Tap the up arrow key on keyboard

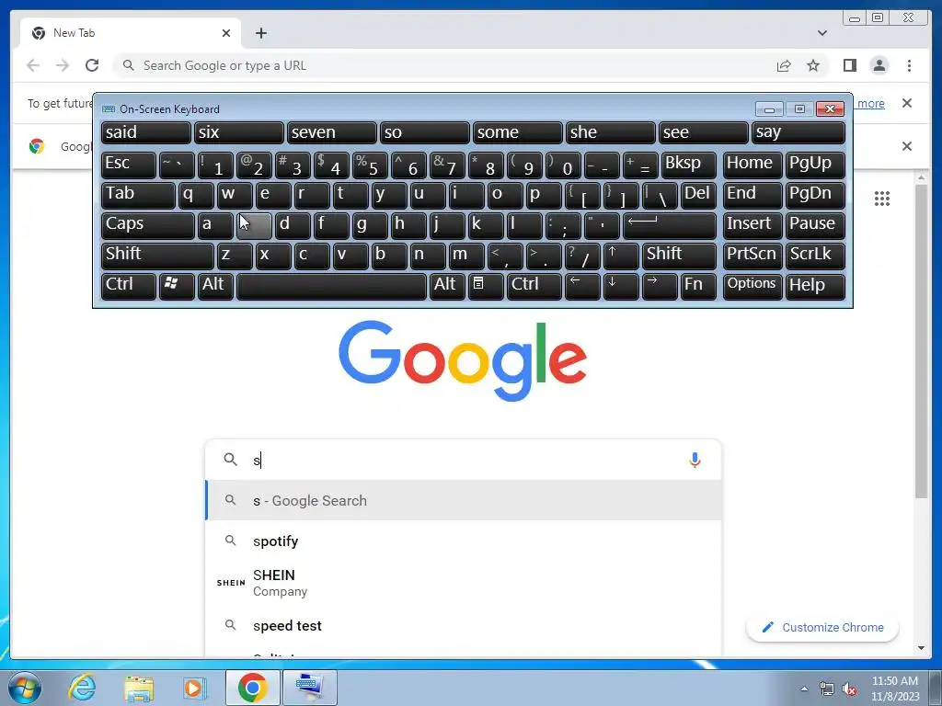(621, 256)
